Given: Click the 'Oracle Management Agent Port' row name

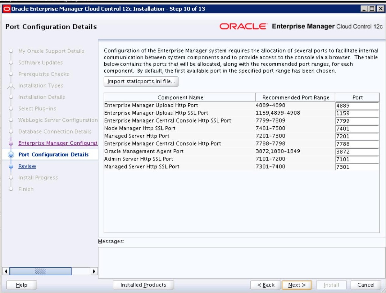Looking at the screenshot, I should [x=144, y=151].
